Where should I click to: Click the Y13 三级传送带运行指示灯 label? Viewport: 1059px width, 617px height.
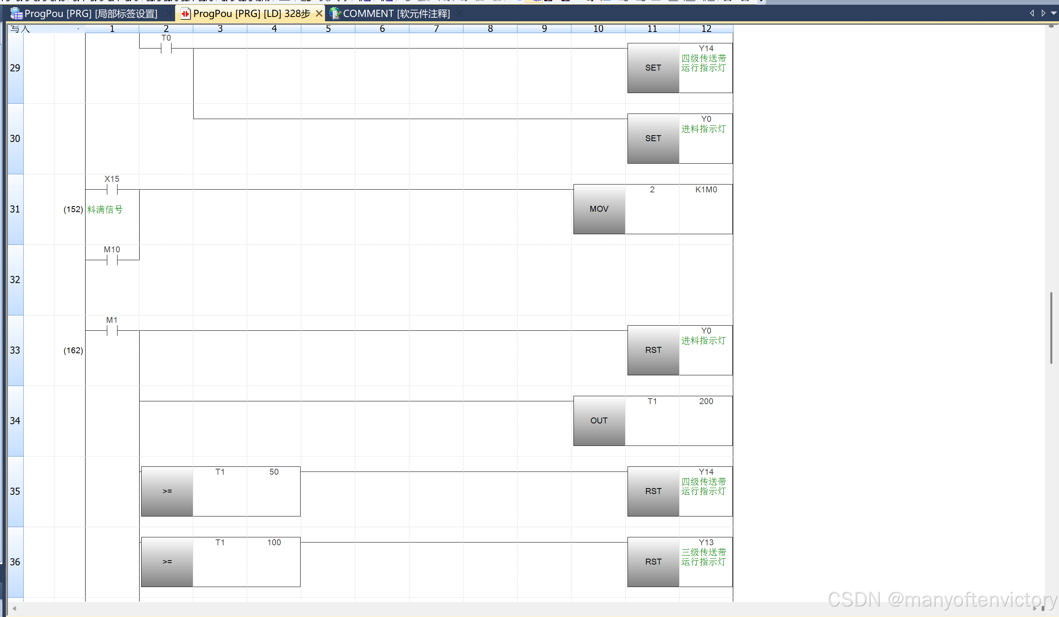point(704,557)
